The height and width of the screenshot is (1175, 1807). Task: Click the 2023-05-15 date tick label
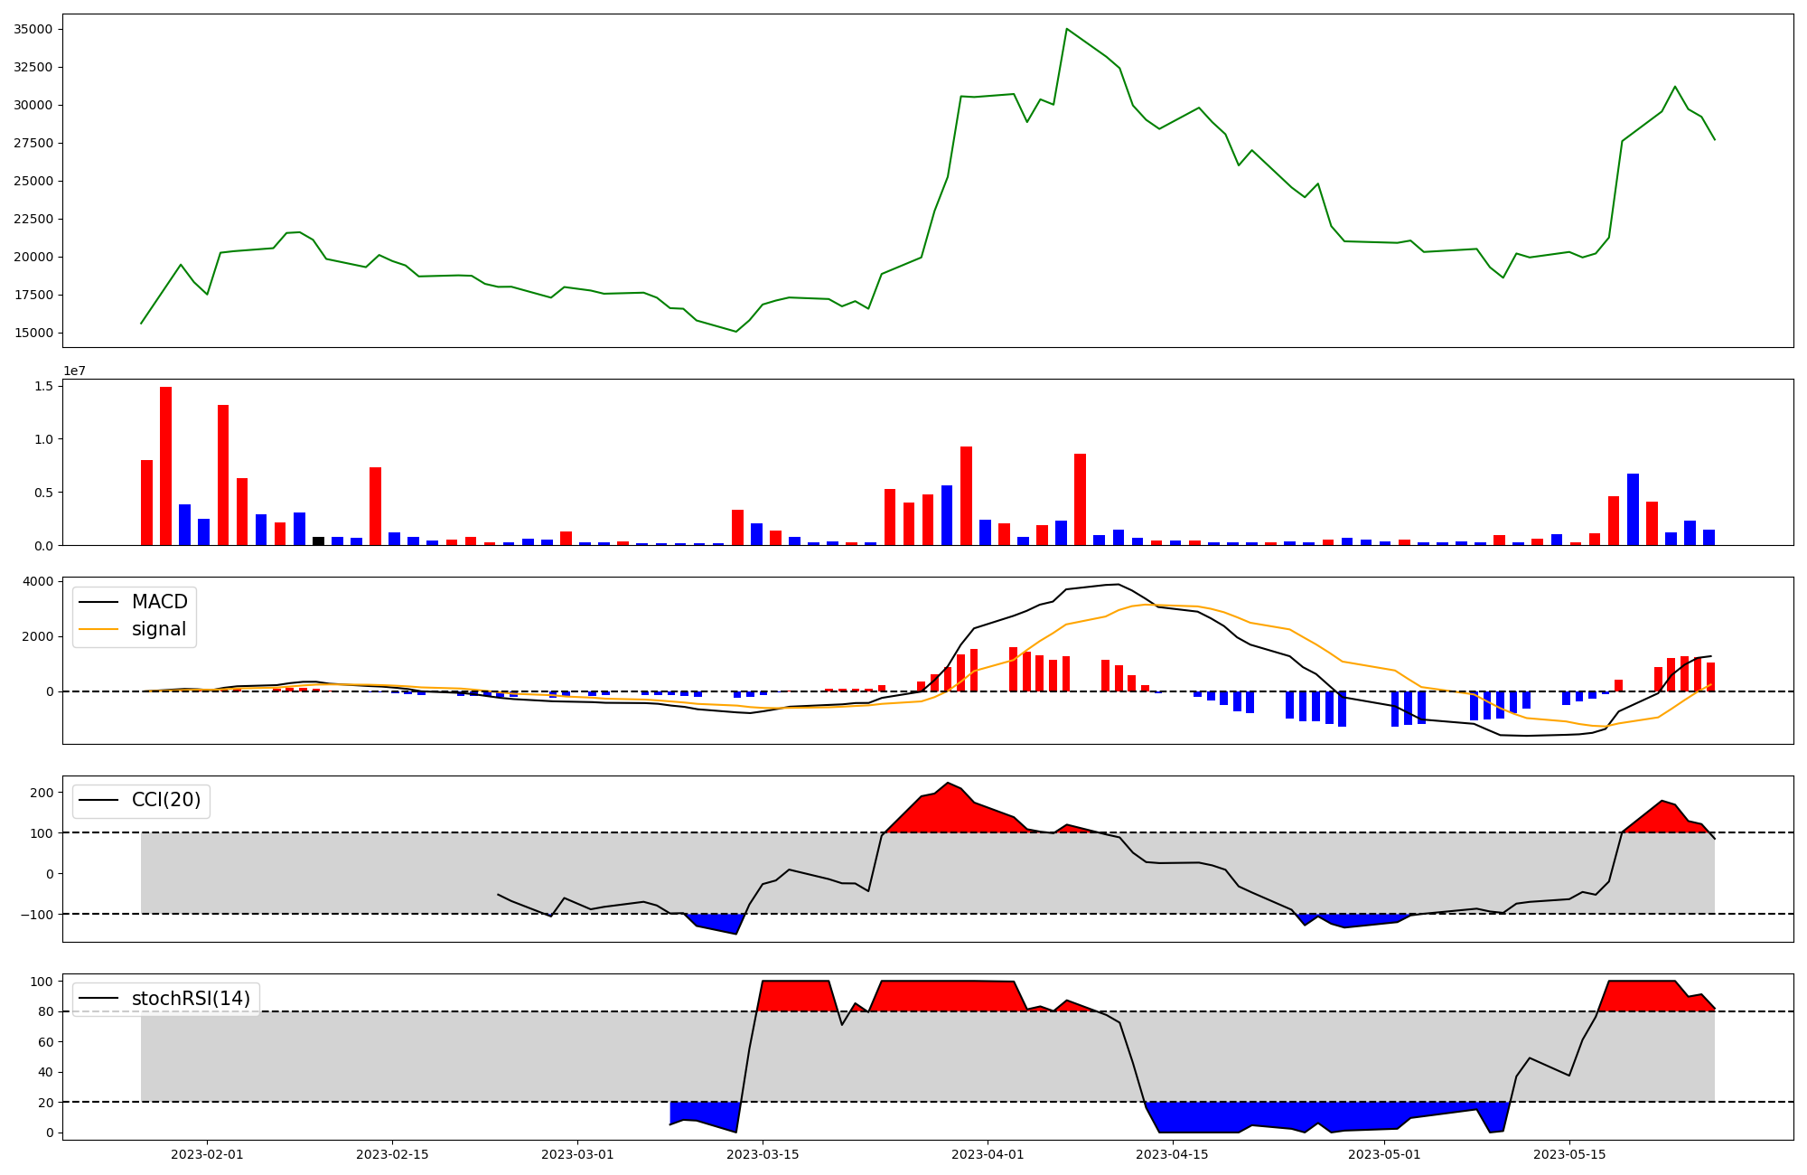tap(1569, 1154)
